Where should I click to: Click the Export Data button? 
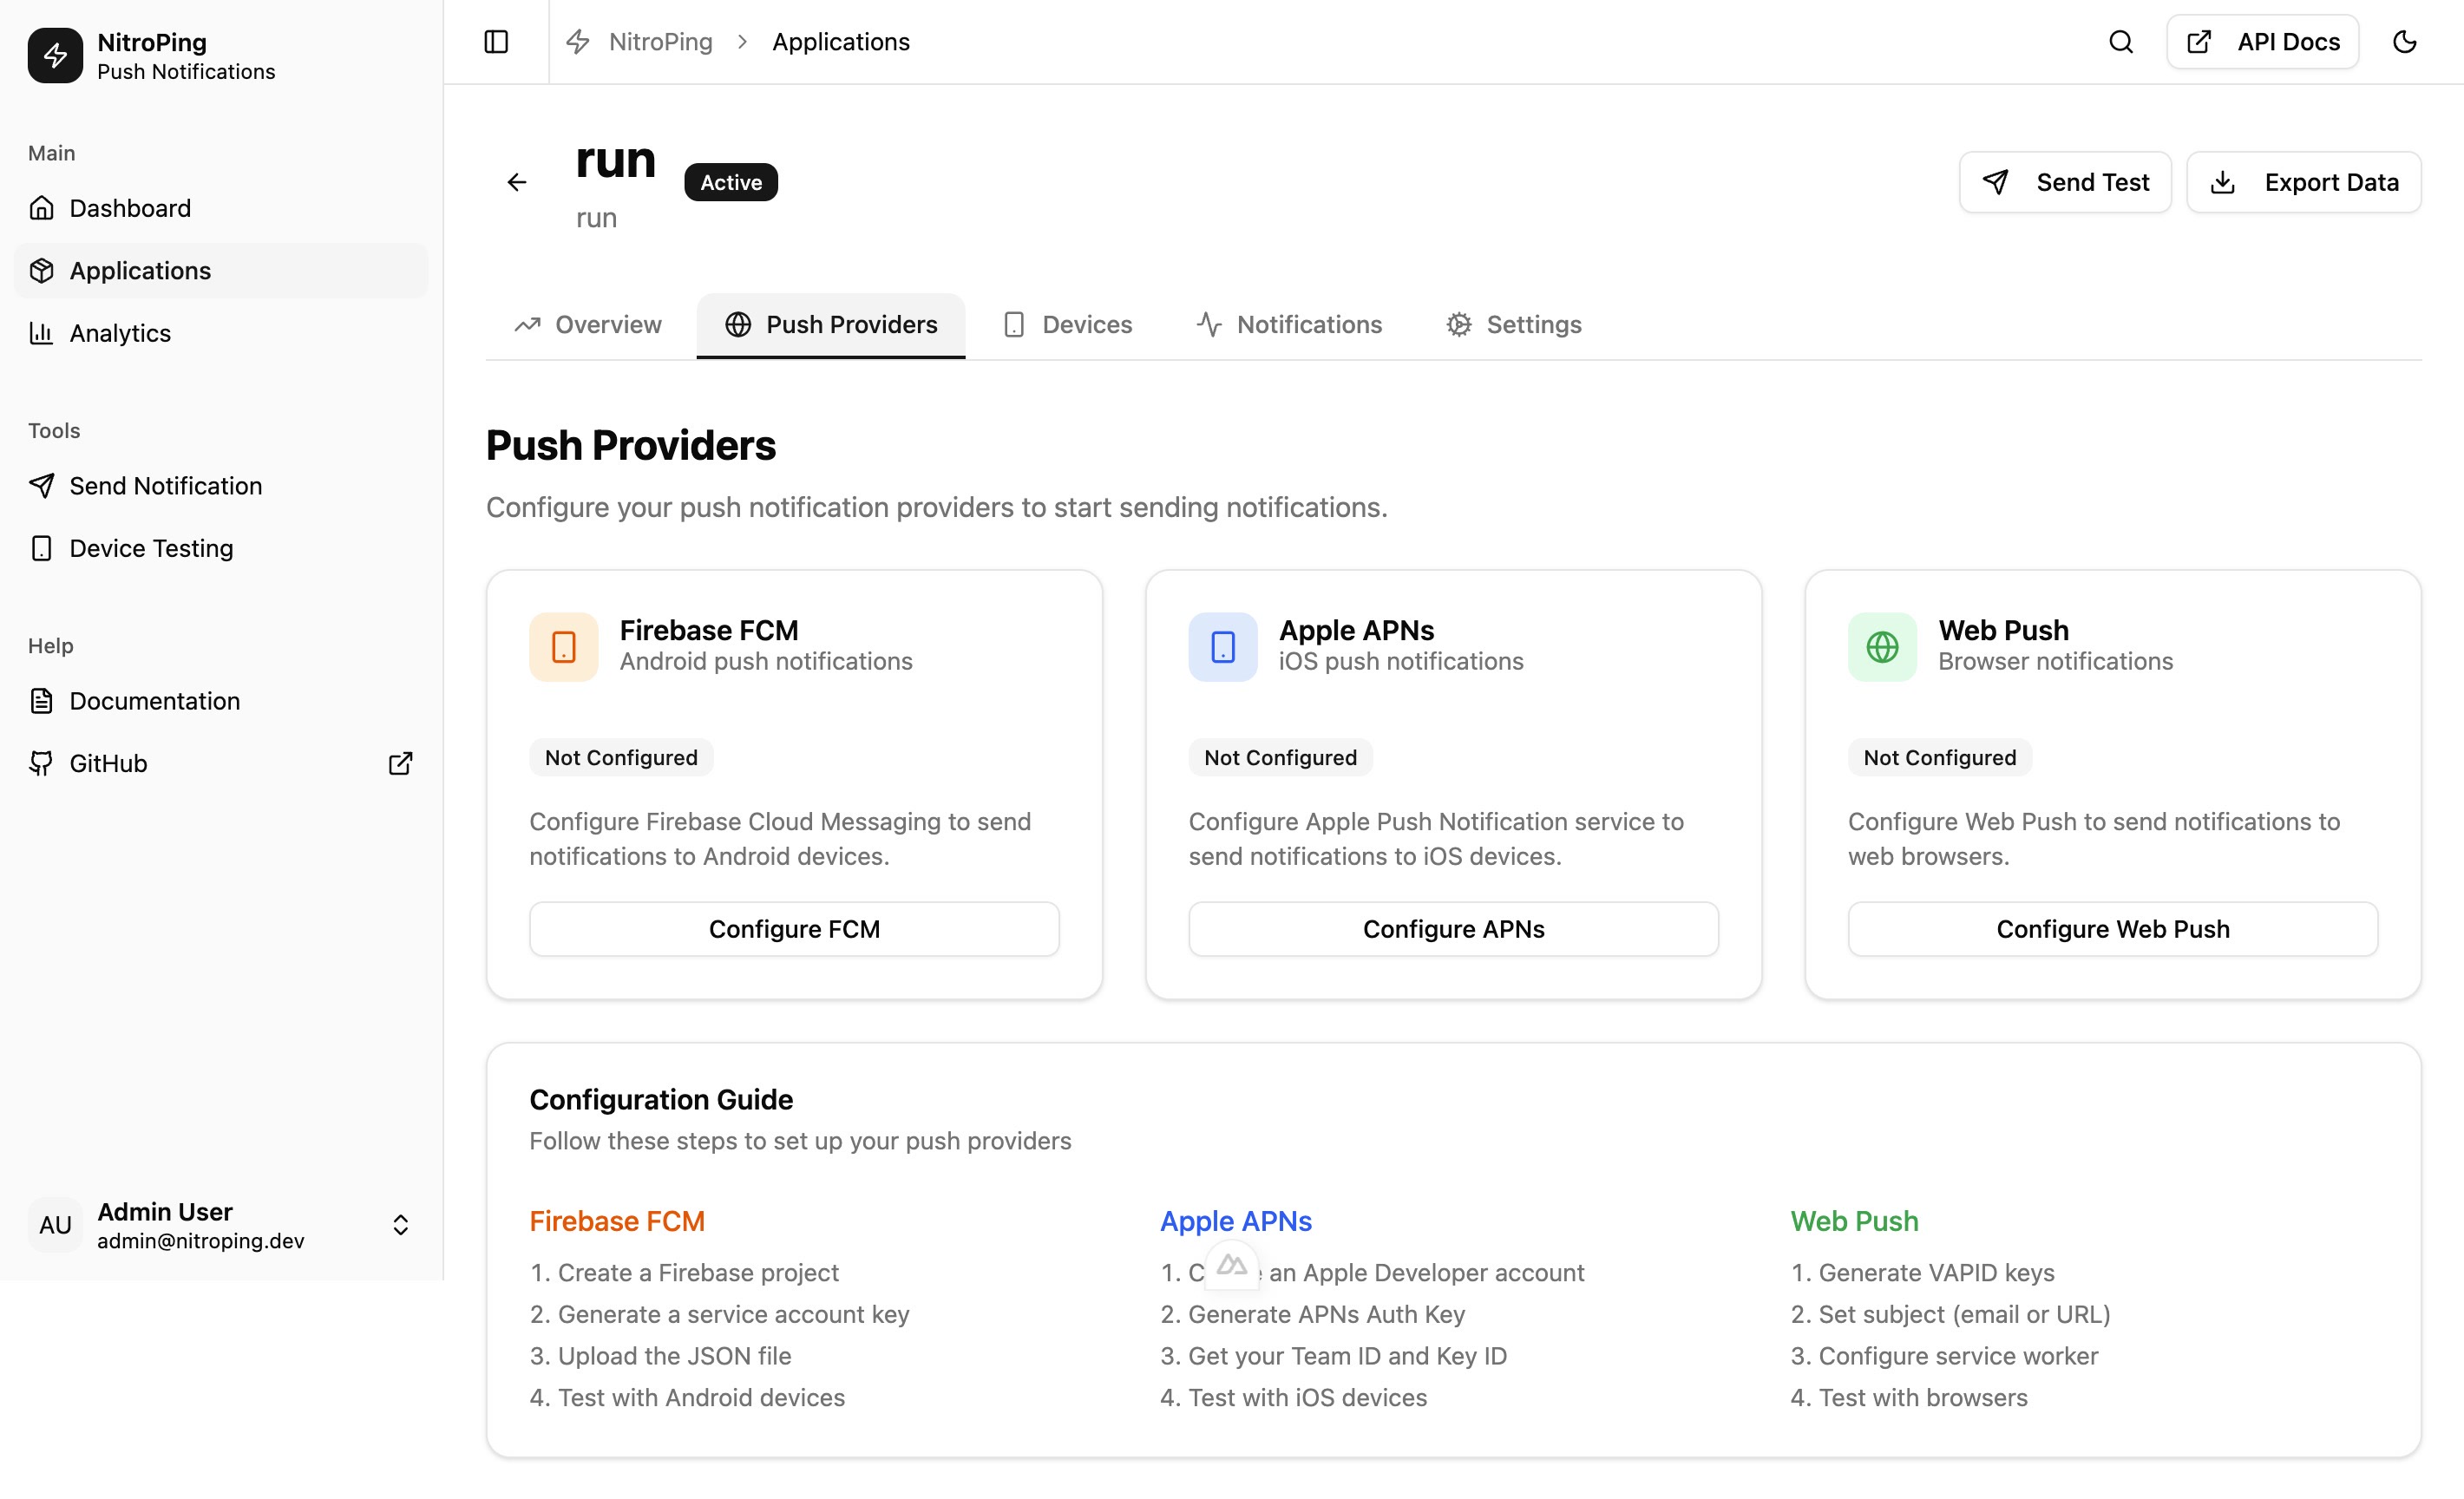pos(2304,182)
